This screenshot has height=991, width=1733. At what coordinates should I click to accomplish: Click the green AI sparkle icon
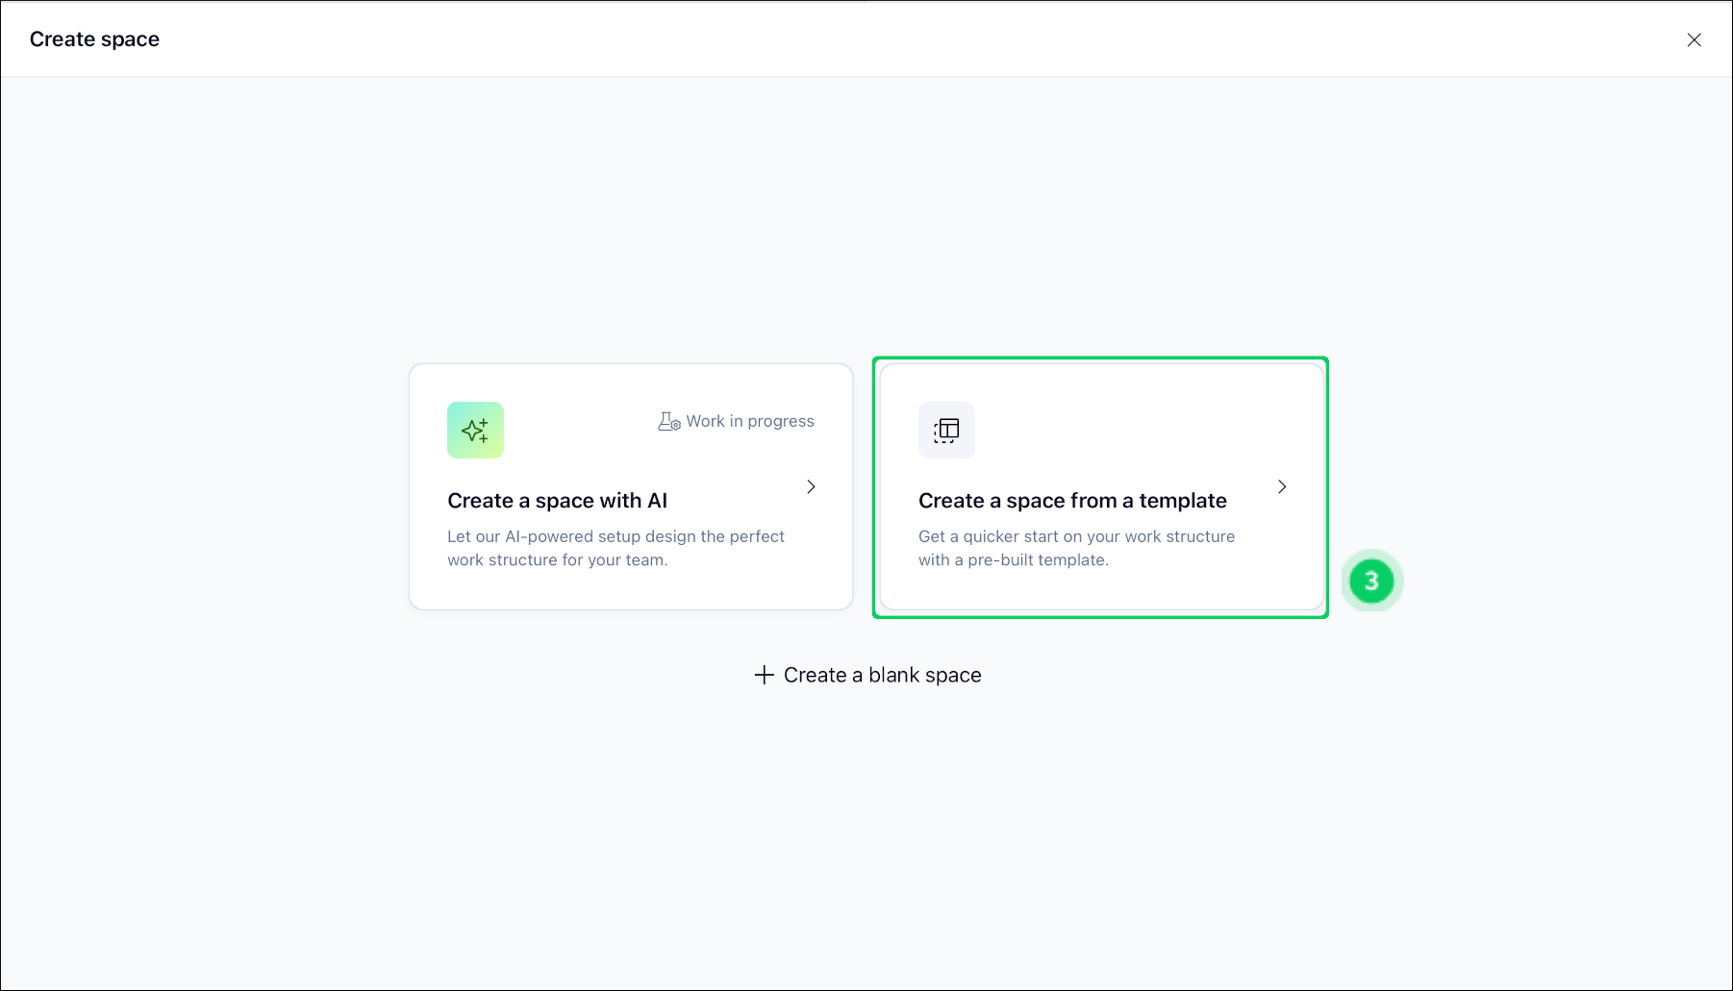[475, 430]
